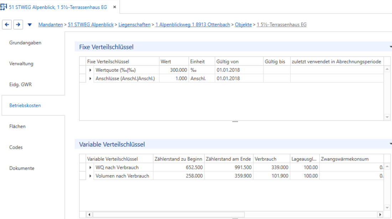Collapse the Variable Verteilschlüssel section

coord(391,144)
